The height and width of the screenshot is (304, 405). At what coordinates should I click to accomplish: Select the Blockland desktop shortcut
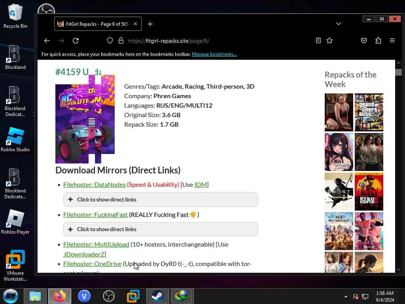point(15,57)
